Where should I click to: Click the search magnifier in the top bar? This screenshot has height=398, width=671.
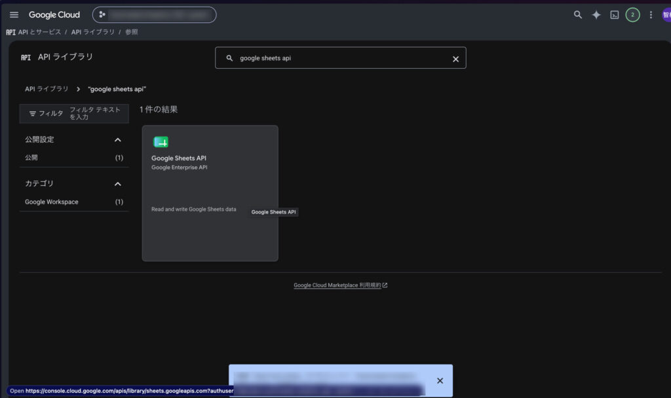coord(578,15)
